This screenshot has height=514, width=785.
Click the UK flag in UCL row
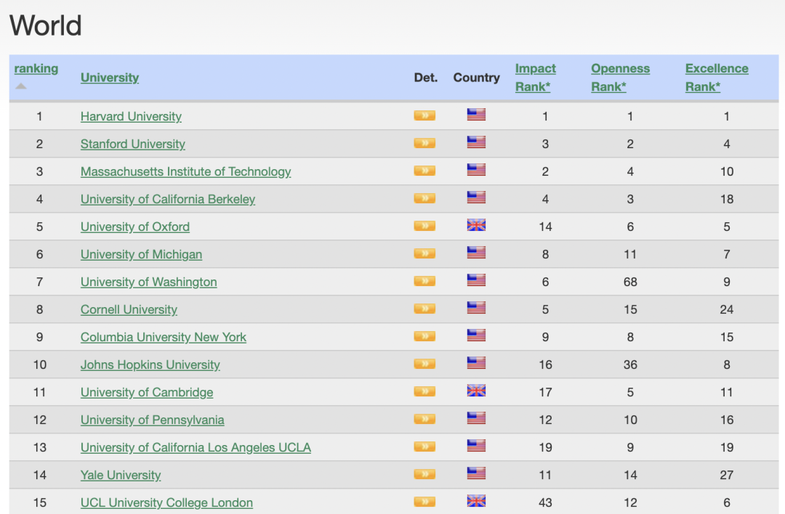476,500
